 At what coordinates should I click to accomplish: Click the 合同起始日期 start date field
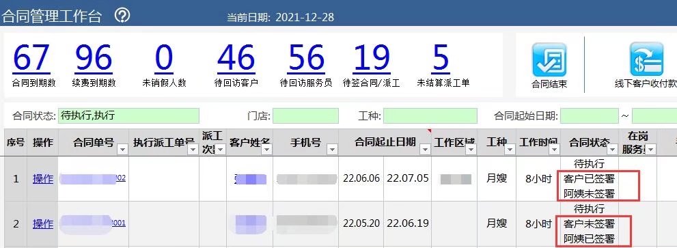point(590,115)
